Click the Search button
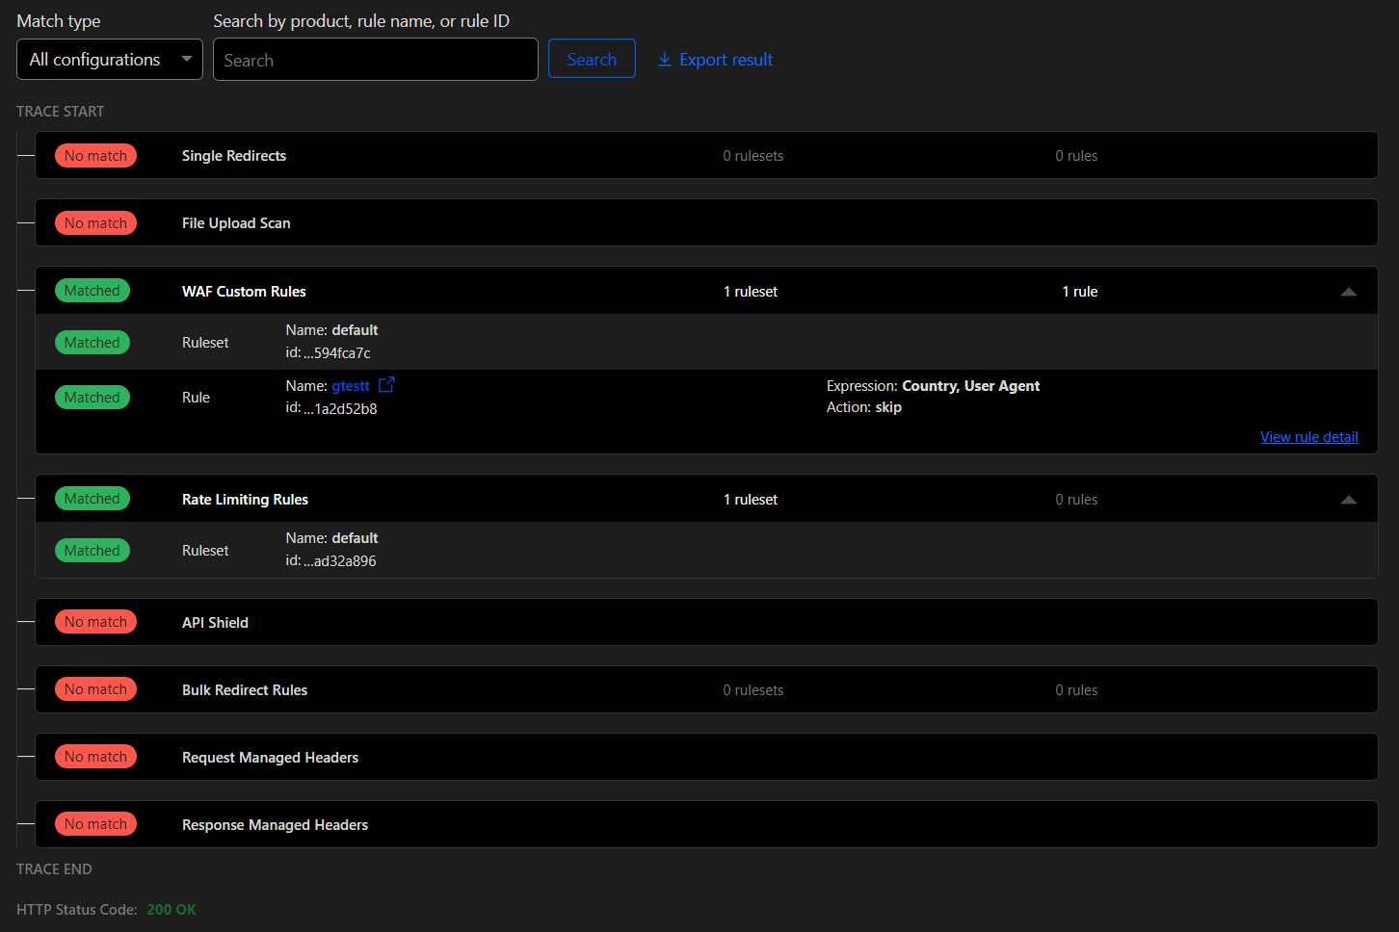This screenshot has height=932, width=1399. pyautogui.click(x=592, y=59)
